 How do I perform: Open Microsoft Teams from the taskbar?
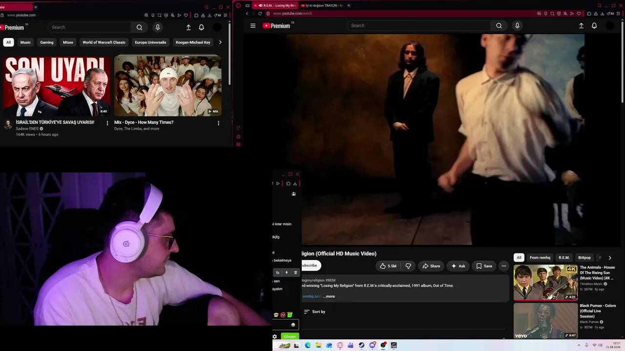coord(351,346)
